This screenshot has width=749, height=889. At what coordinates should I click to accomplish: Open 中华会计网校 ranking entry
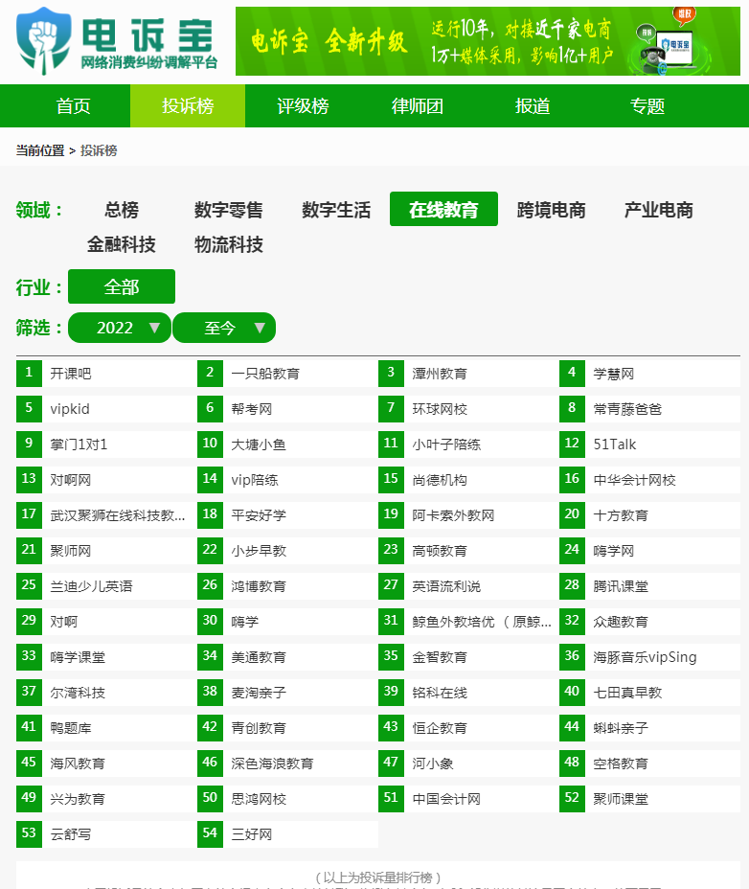pos(649,480)
